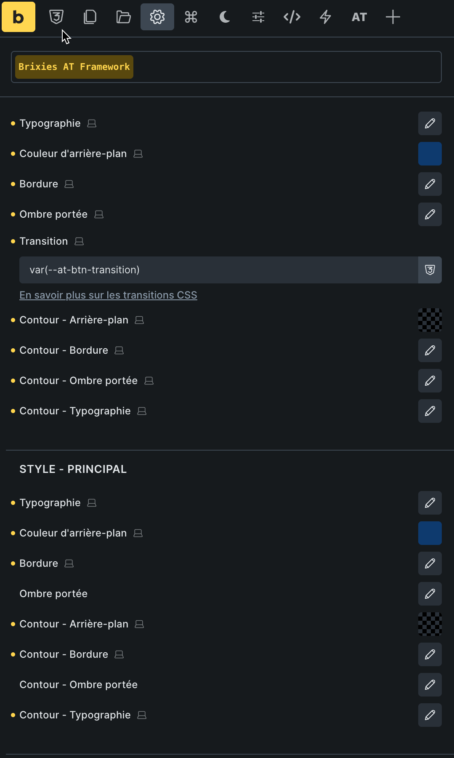Open the CSS3 shield toolbar icon

[56, 17]
